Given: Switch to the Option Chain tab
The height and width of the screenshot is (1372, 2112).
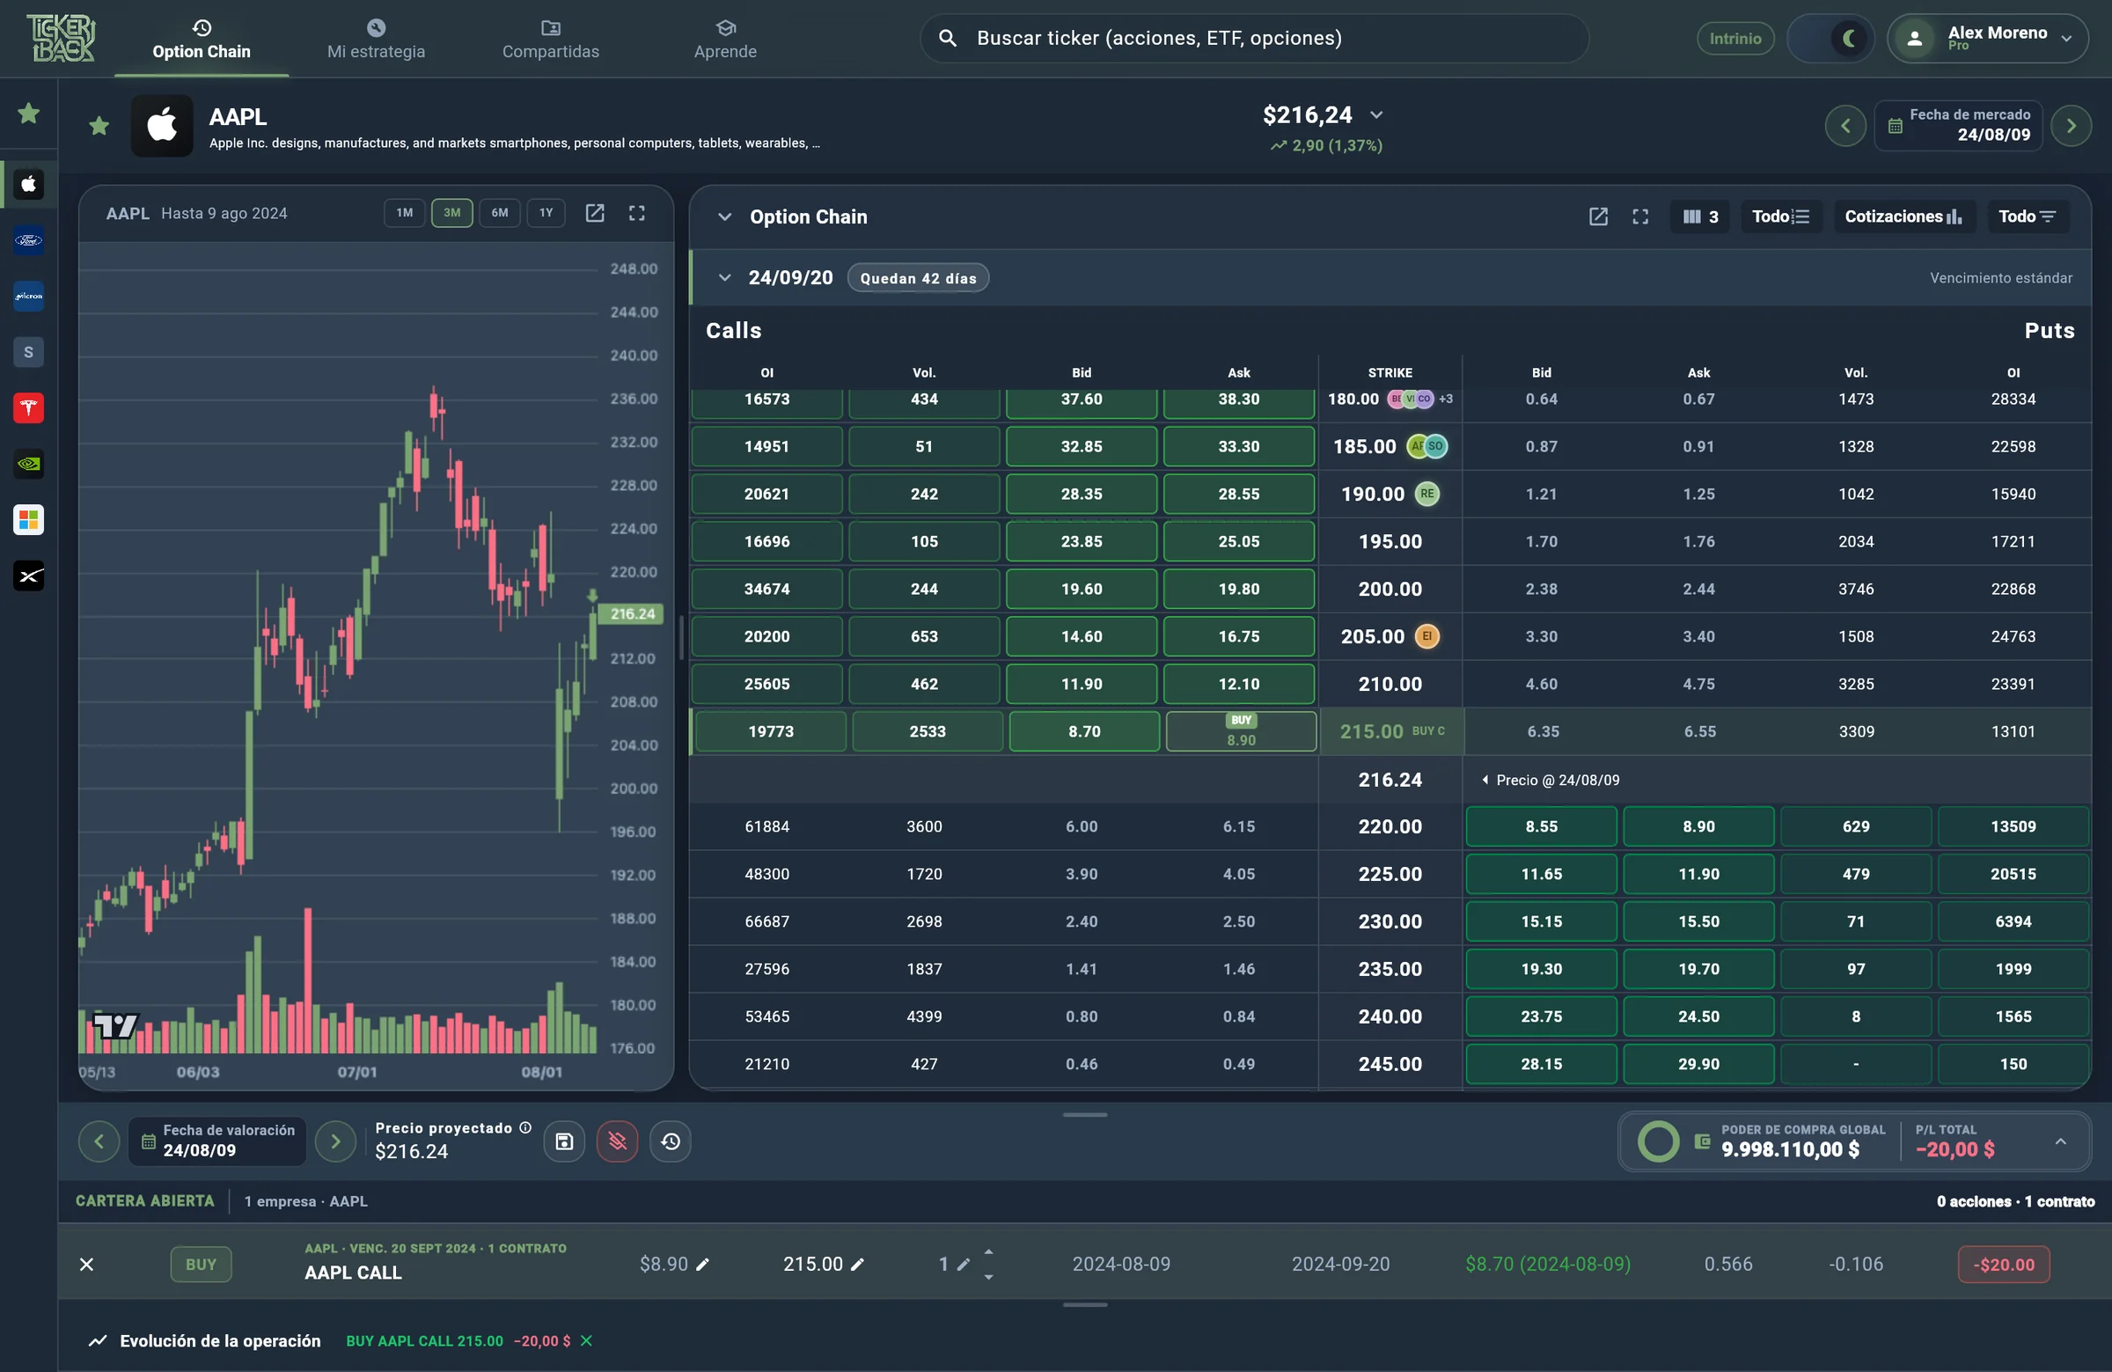Looking at the screenshot, I should click(202, 39).
